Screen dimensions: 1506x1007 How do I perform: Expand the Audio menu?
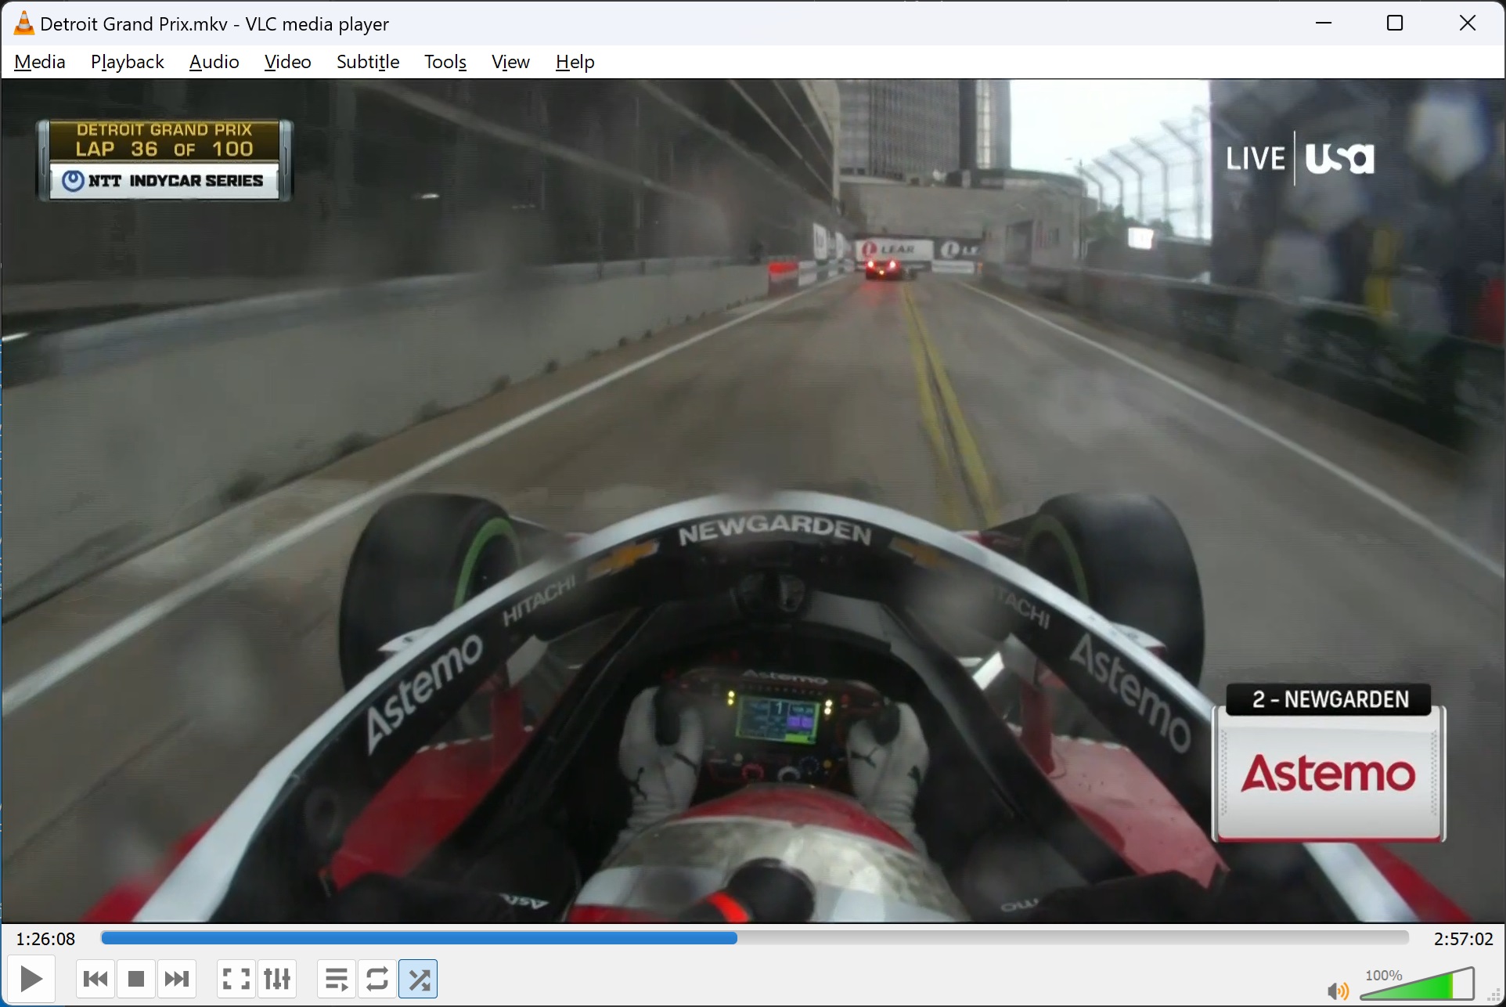tap(214, 62)
